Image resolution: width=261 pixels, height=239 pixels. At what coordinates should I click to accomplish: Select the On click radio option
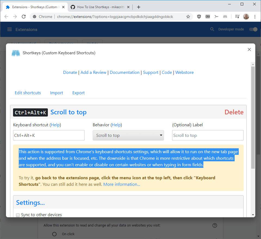54,234
